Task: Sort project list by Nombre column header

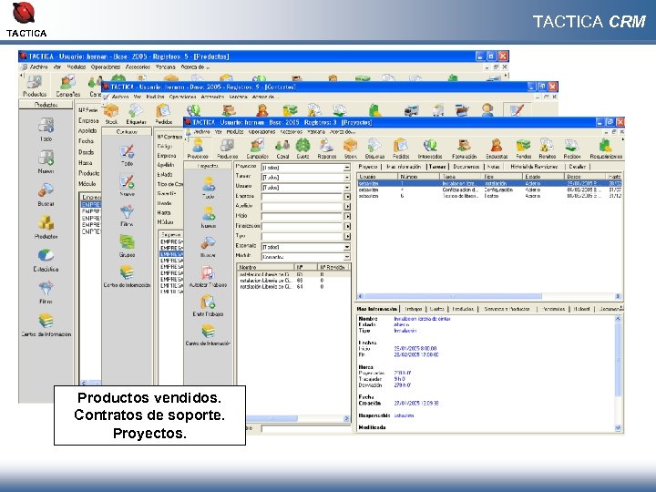Action: click(x=266, y=267)
